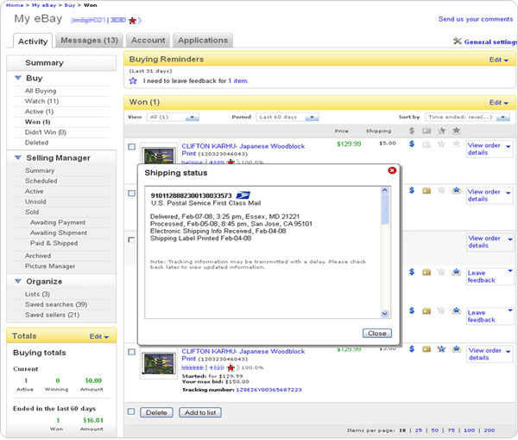Click the Your max bid: $150.00 text
The image size is (518, 440).
(215, 382)
